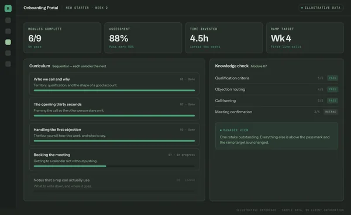Click the ILLUSTRATIVE DATA badge
Screen dimensions: 351x215
[321, 8]
